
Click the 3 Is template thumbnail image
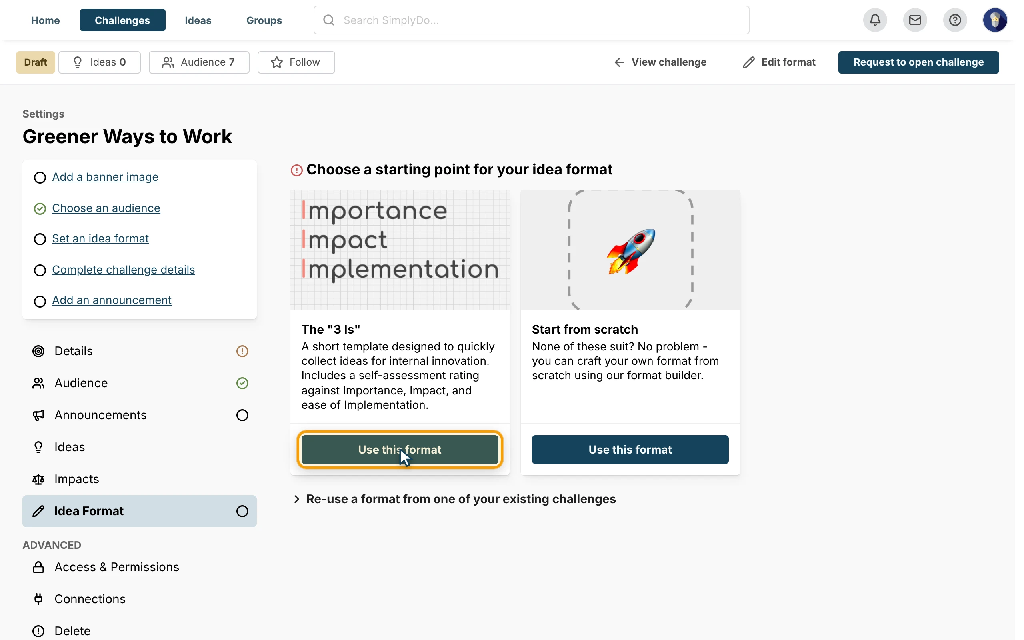point(400,250)
